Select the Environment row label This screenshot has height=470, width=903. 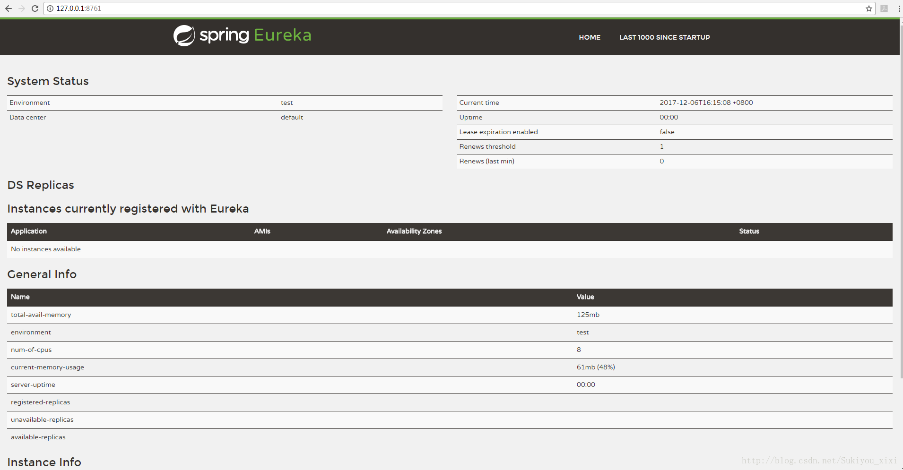[29, 103]
